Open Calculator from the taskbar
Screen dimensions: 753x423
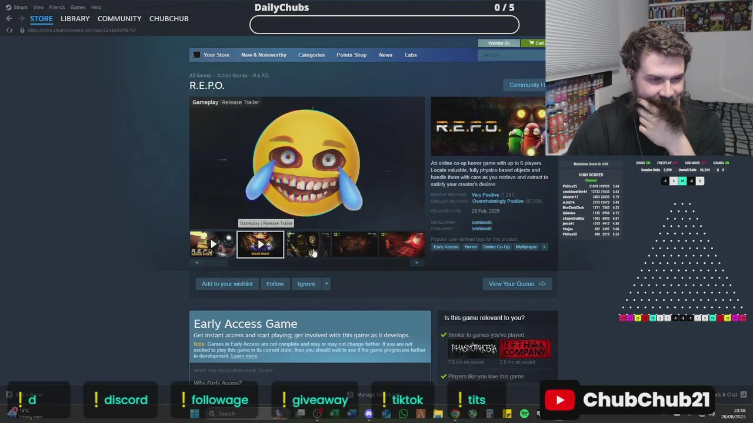coord(489,414)
